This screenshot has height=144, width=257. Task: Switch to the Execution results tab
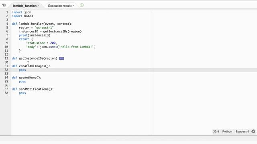point(60,6)
